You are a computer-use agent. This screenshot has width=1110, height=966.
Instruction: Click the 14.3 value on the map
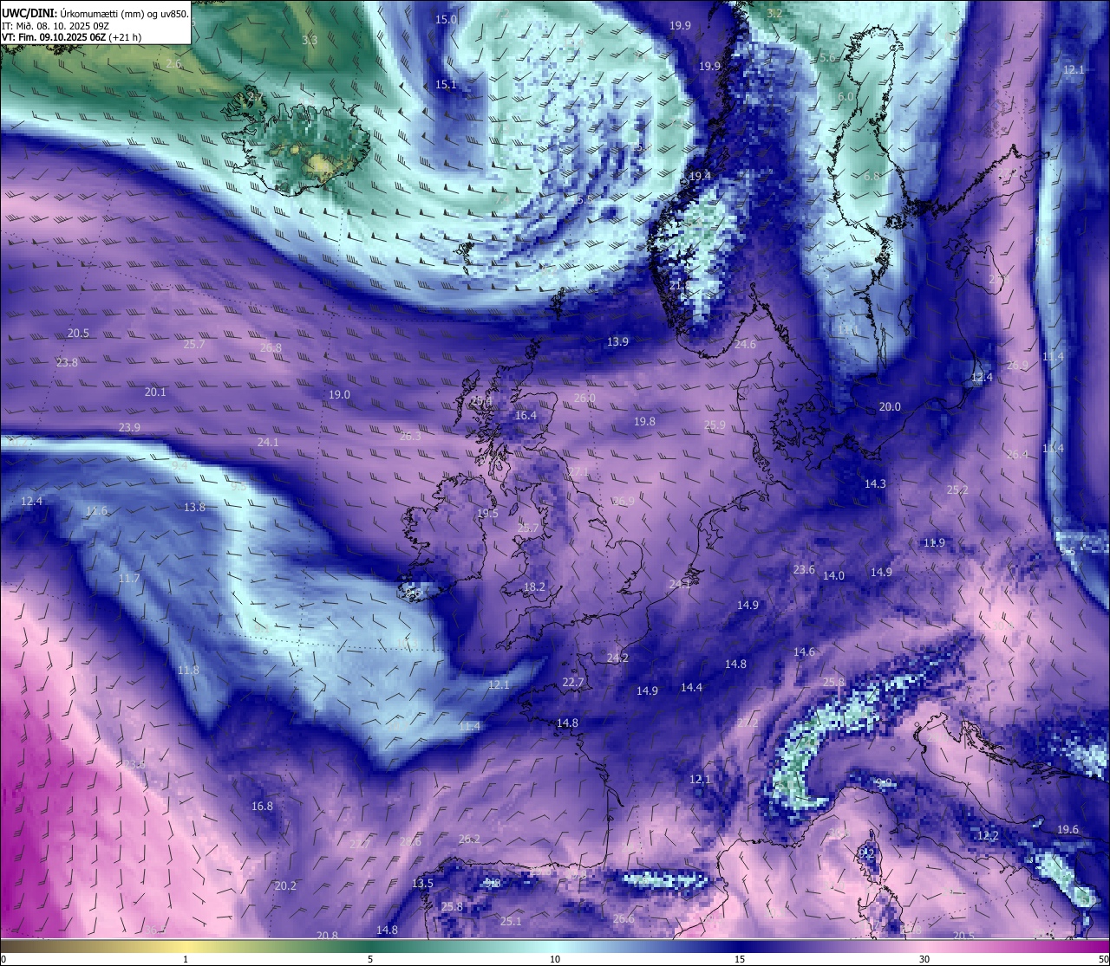click(x=875, y=483)
